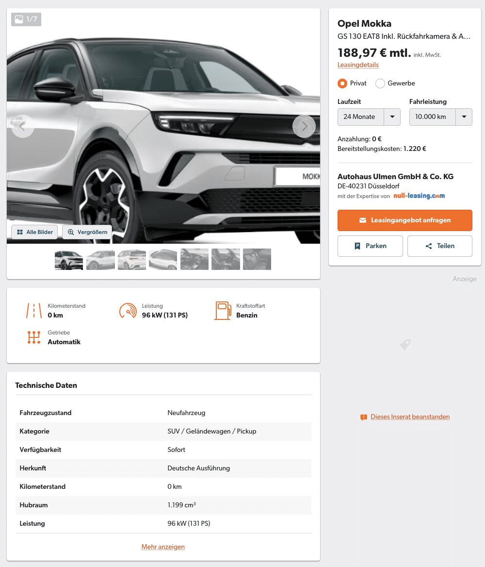Select the interior dashboard thumbnail
Screen dimensions: 485x567
click(194, 259)
